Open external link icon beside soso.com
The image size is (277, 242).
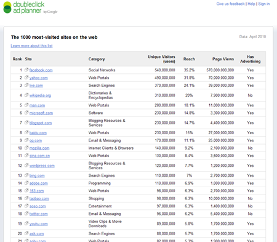[x=26, y=206]
